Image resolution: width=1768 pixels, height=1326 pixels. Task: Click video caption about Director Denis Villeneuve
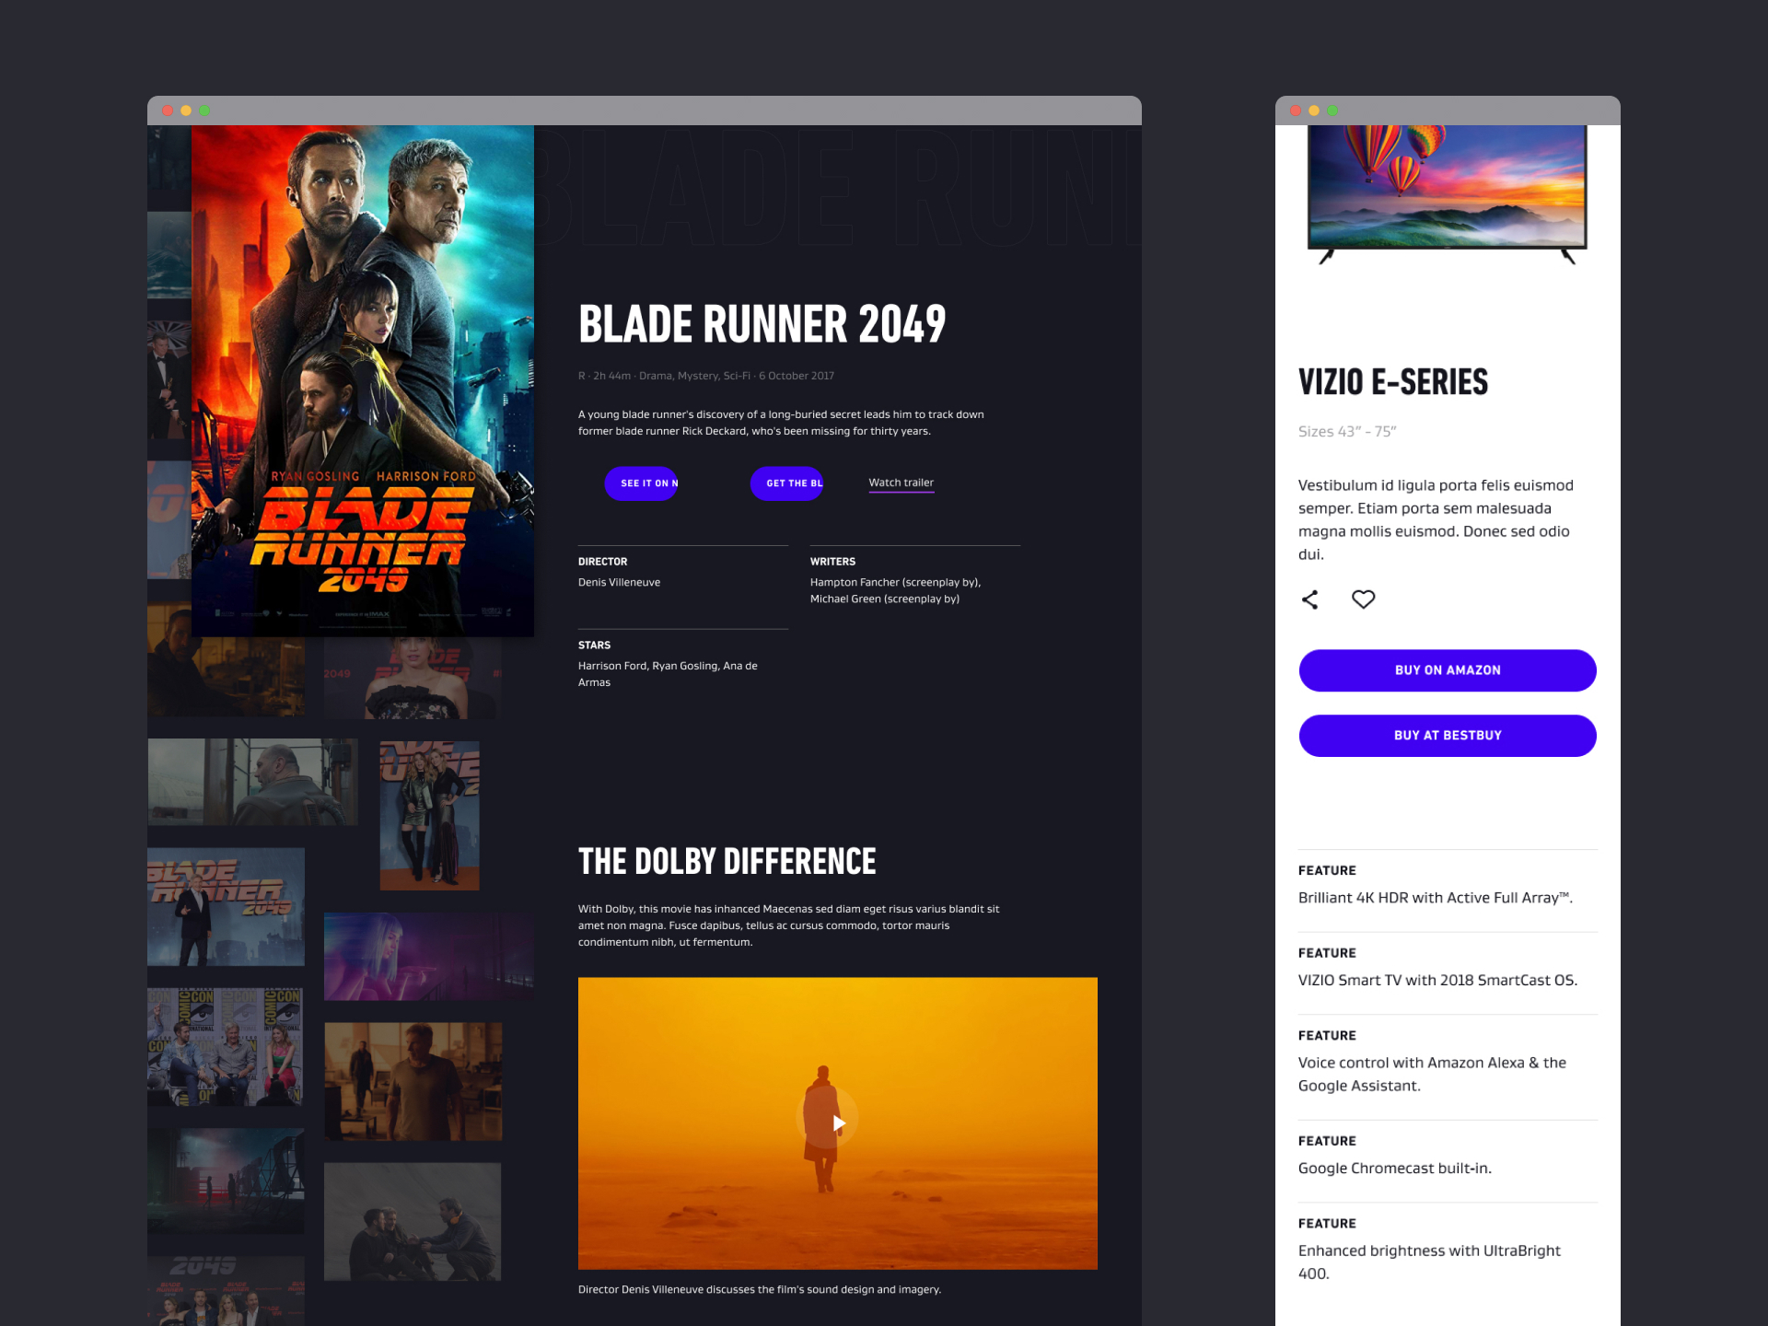click(x=759, y=1290)
